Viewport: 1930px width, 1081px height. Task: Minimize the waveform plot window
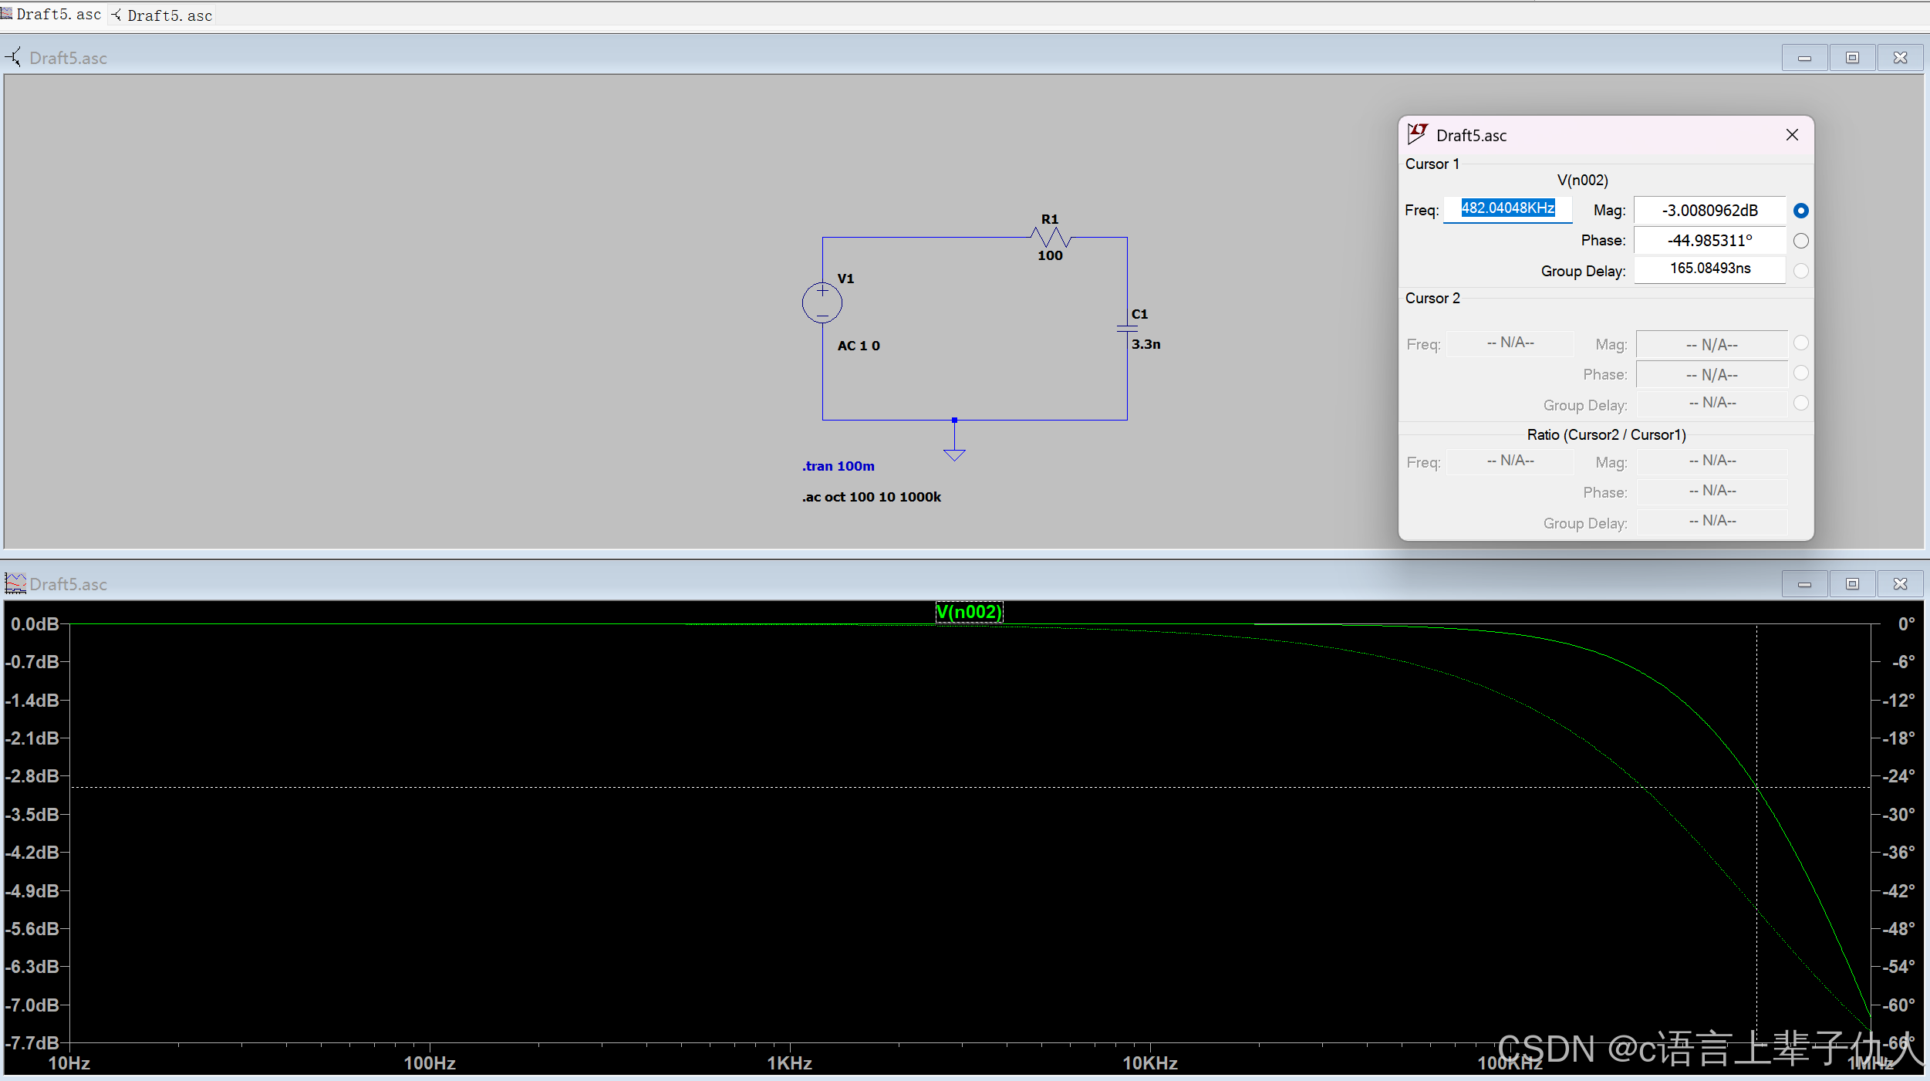[x=1804, y=584]
